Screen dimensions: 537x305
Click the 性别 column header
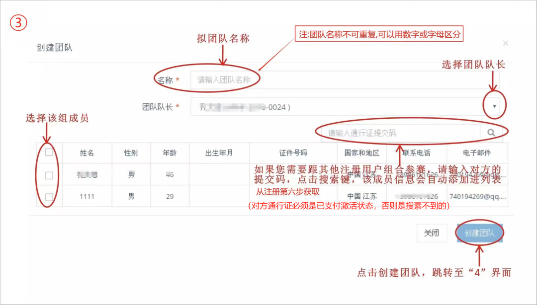[x=131, y=153]
